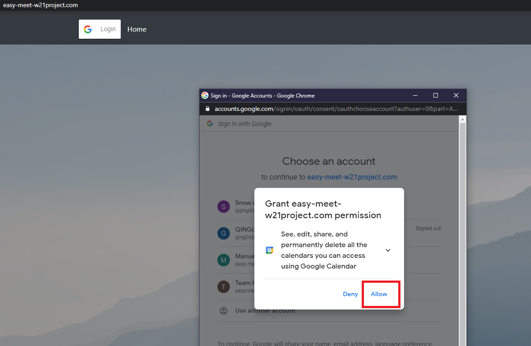
Task: Click the Google G logo in Login button
Action: click(x=88, y=29)
